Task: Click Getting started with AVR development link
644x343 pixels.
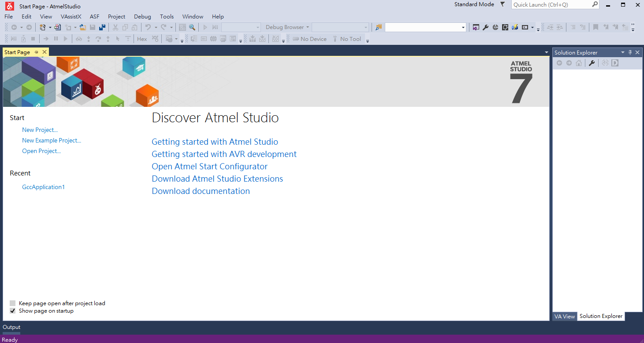Action: pos(224,154)
